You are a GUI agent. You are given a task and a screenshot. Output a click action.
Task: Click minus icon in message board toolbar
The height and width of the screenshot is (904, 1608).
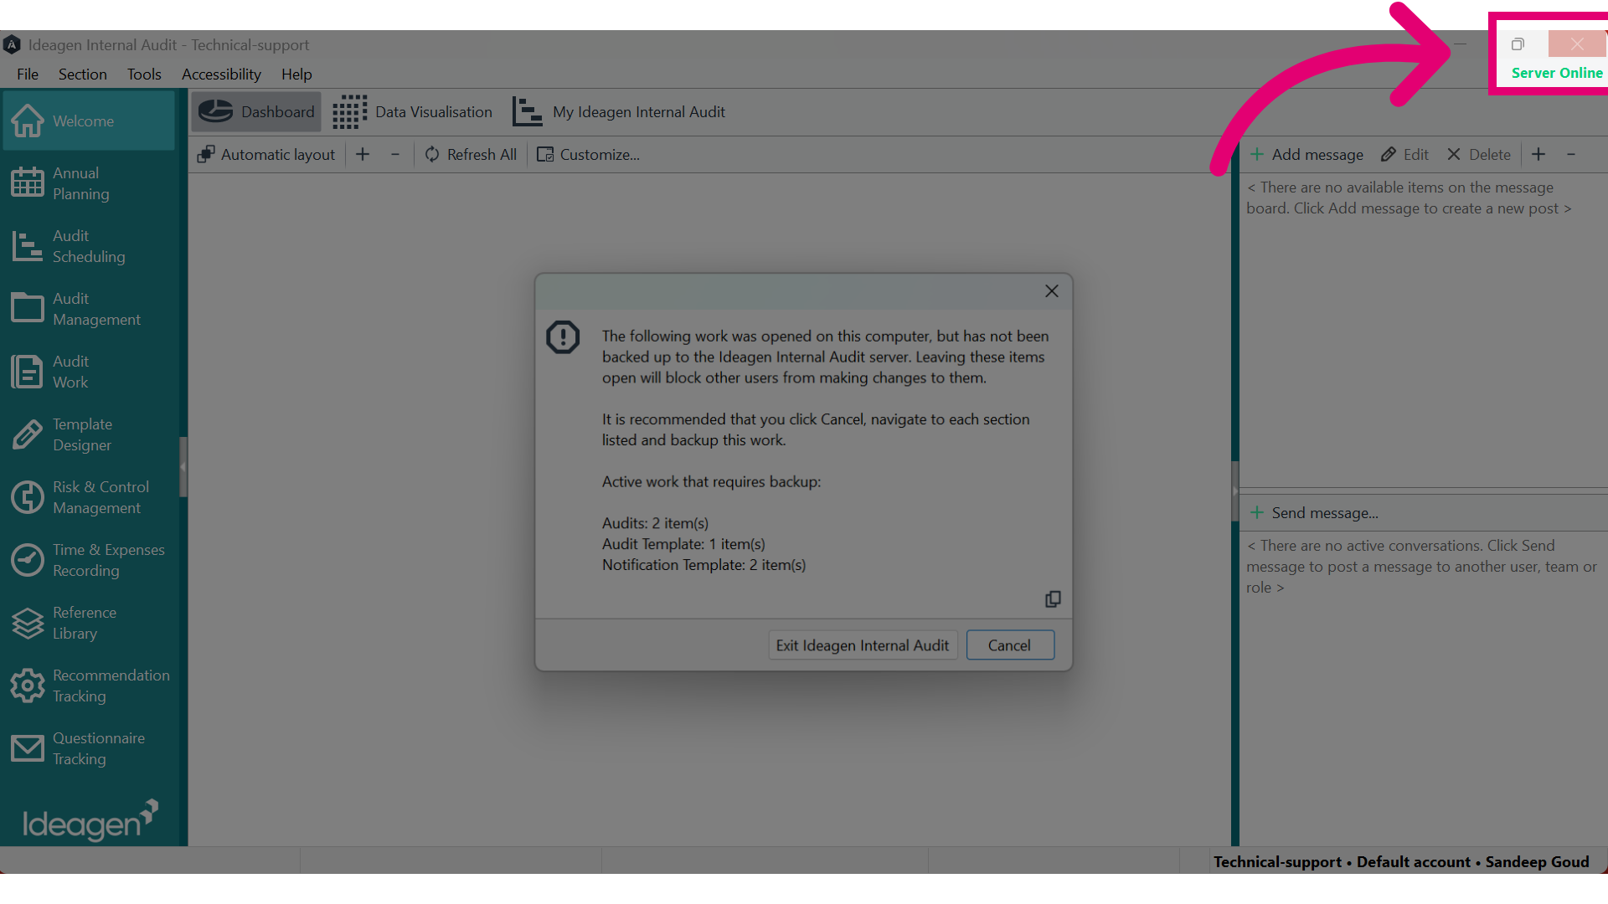point(1571,155)
